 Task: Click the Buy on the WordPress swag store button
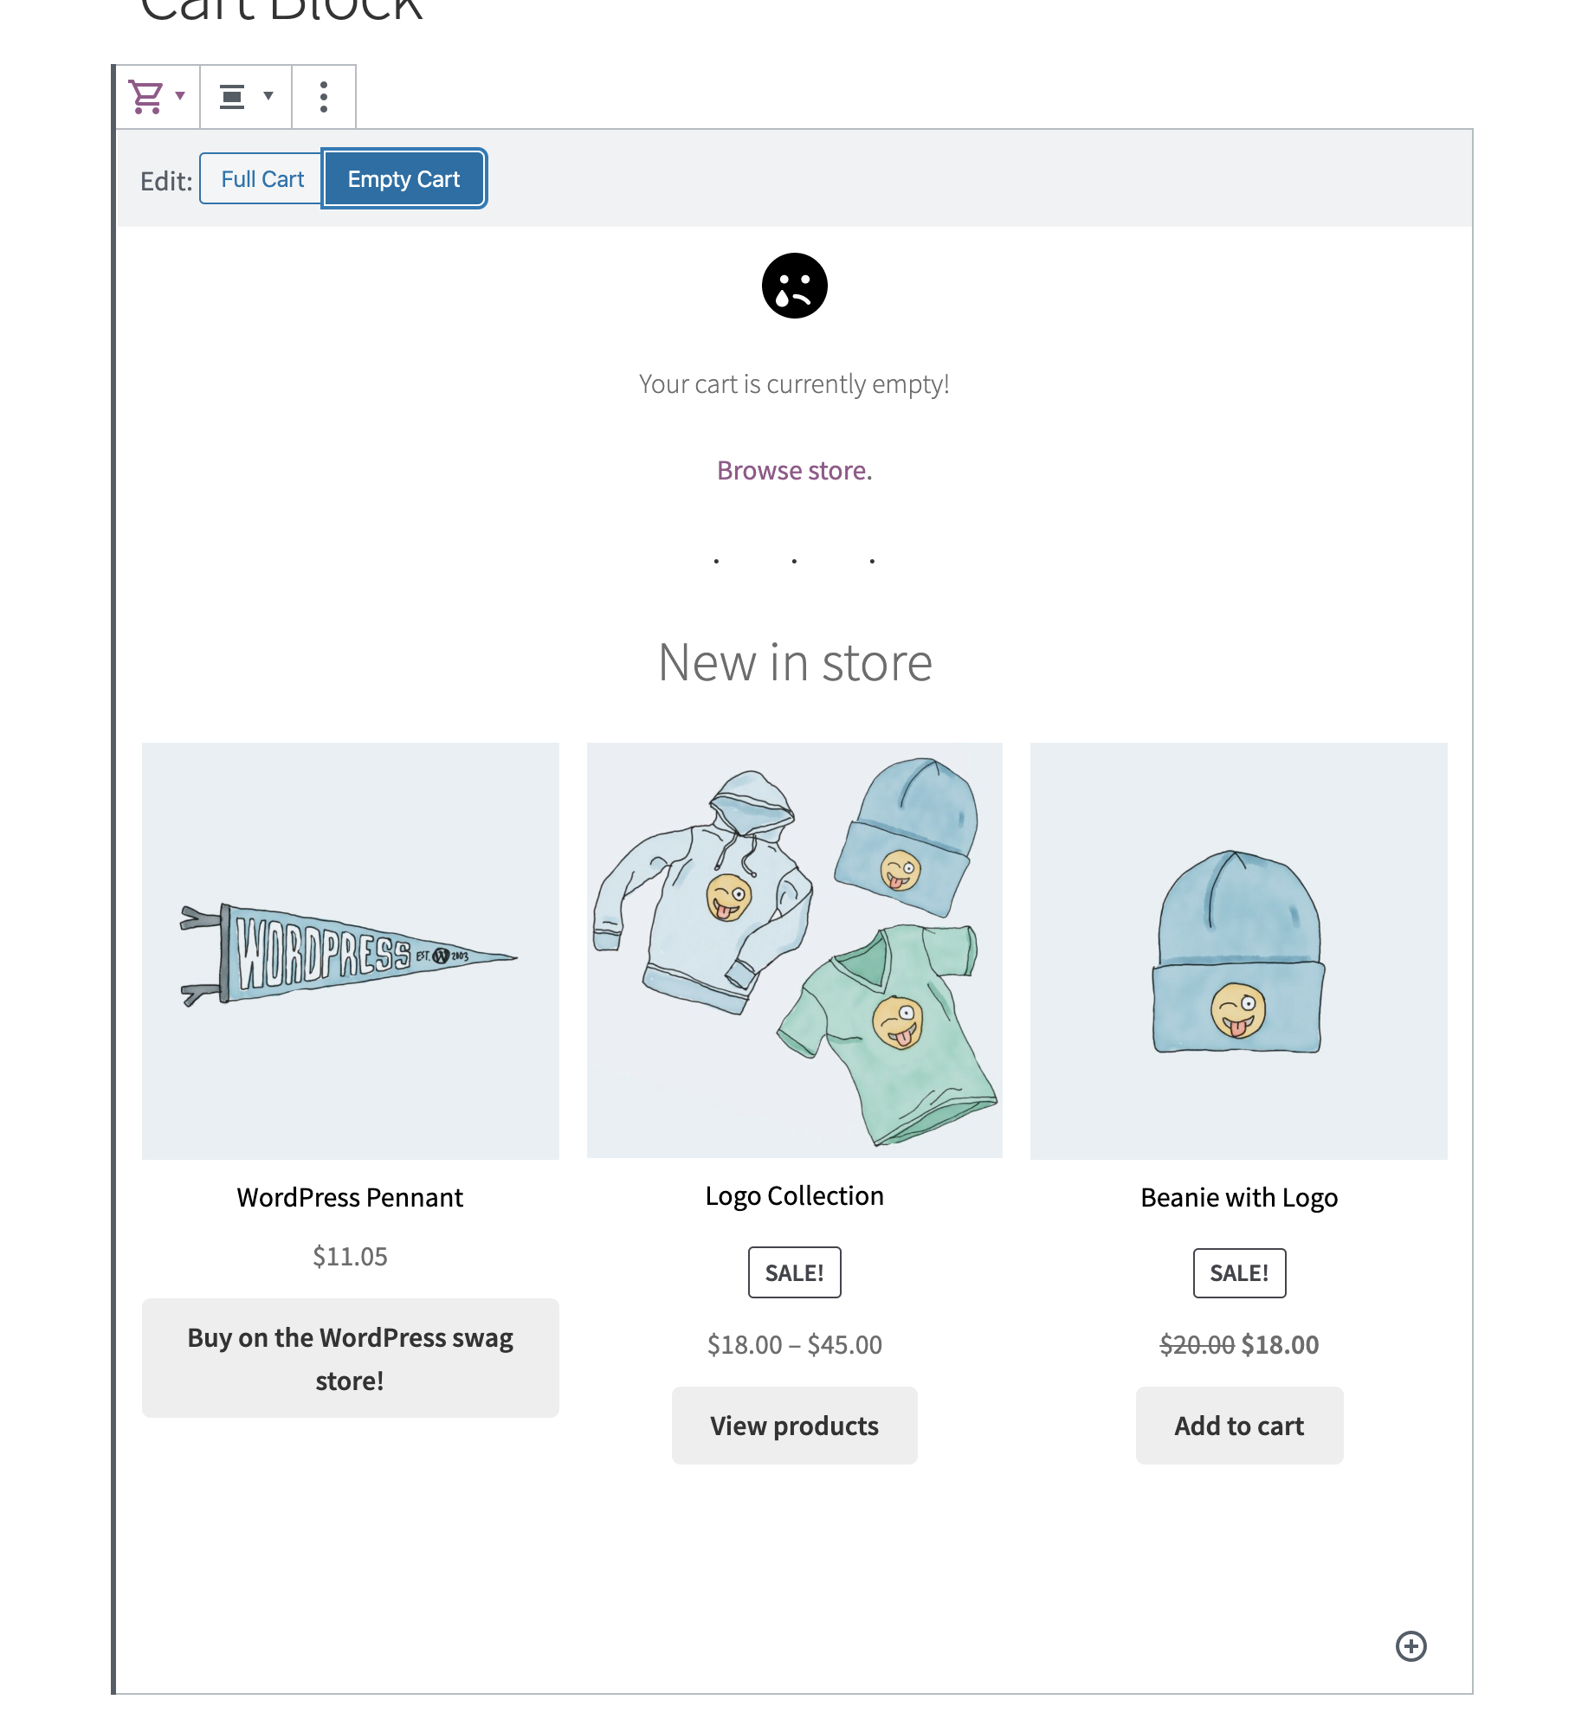(350, 1359)
